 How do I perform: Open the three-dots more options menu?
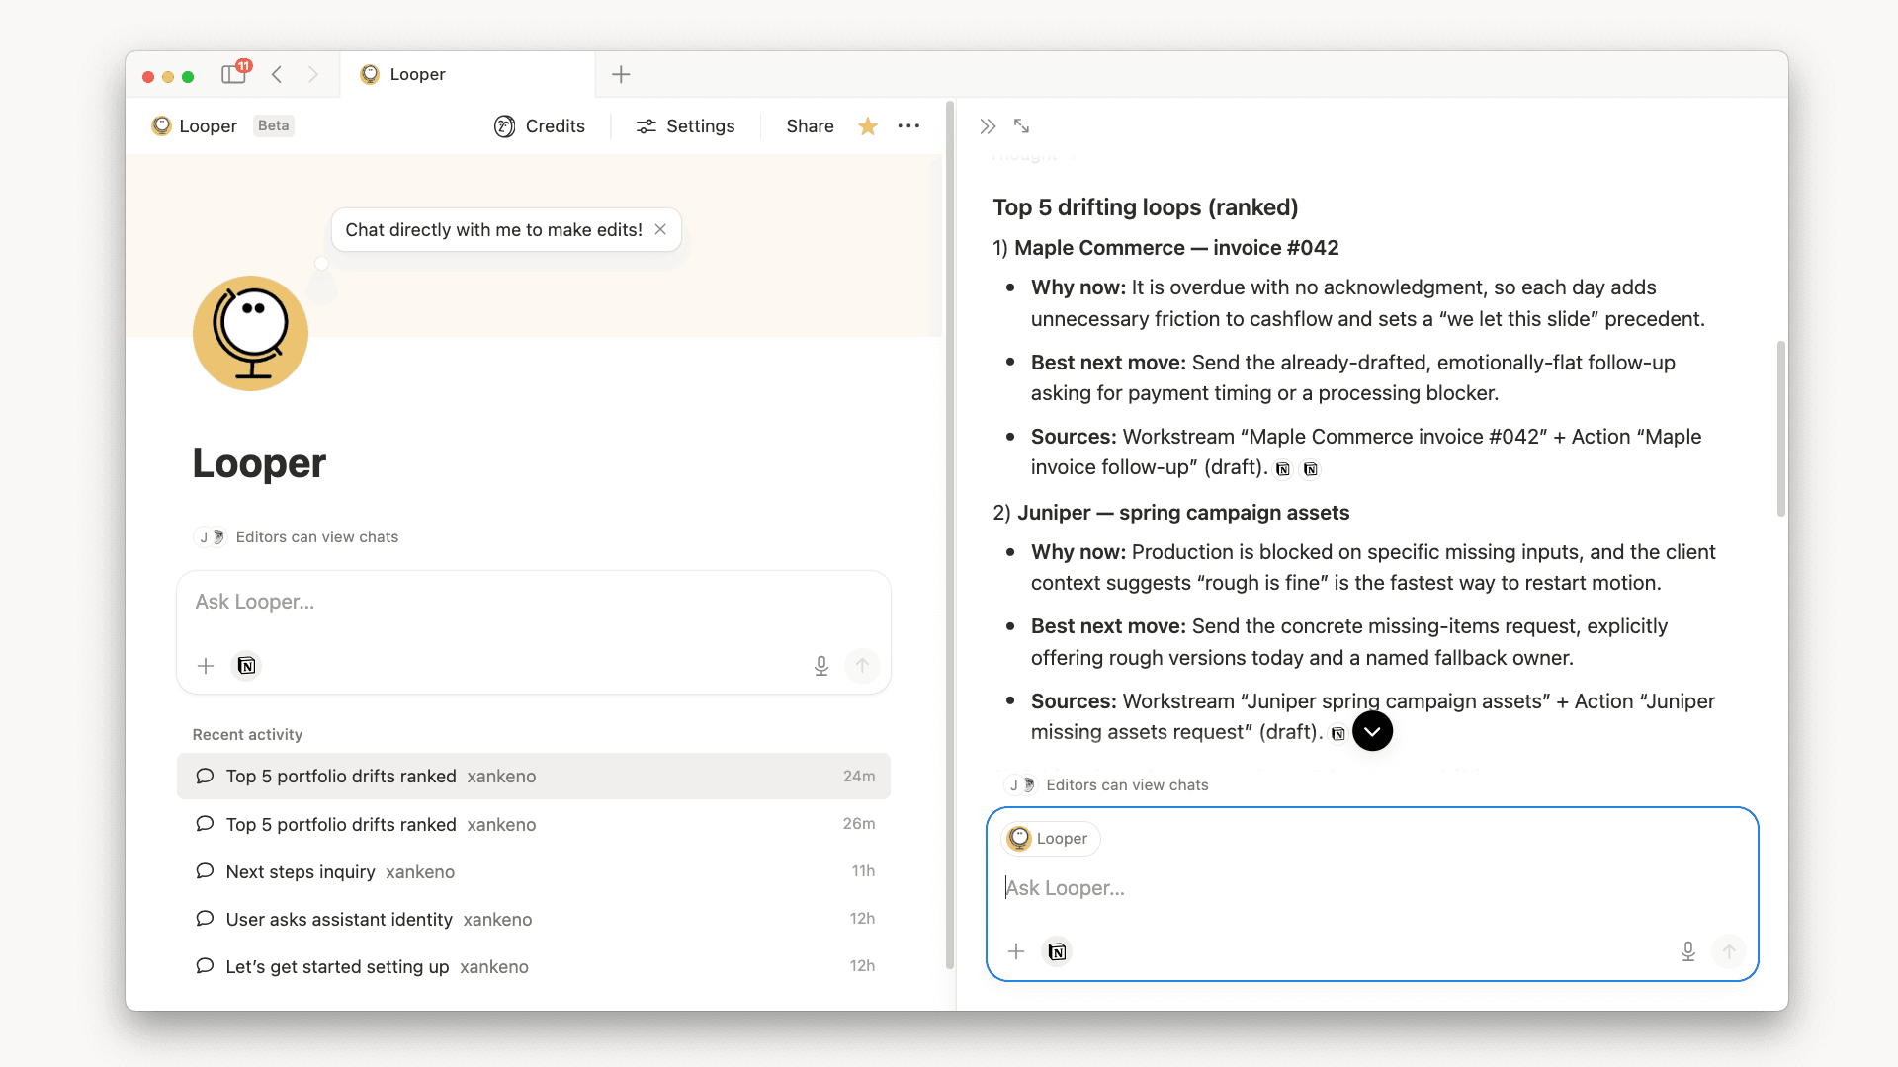908,126
